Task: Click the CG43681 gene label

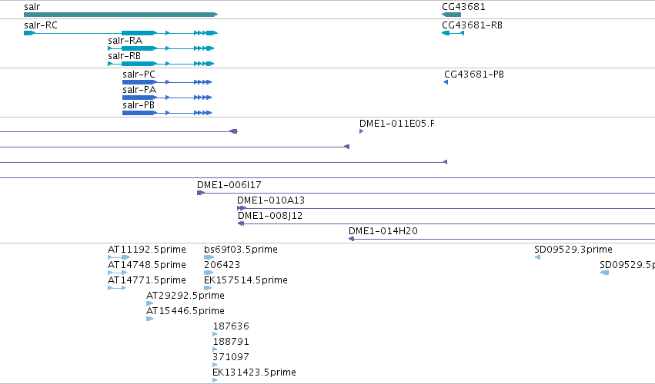Action: (x=463, y=7)
